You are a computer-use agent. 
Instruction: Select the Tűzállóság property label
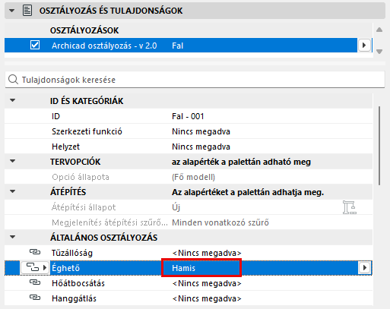point(72,253)
